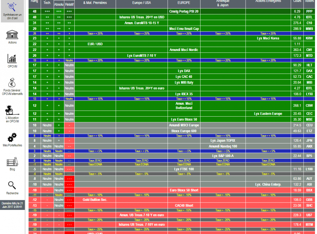The height and width of the screenshot is (234, 317).
Task: Click the EUROPE column header
Action: point(184,3)
